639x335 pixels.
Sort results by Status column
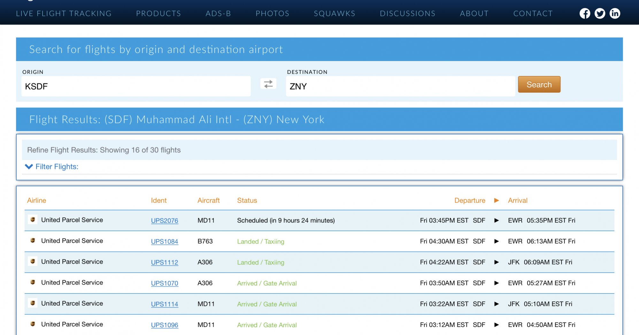[x=247, y=200]
